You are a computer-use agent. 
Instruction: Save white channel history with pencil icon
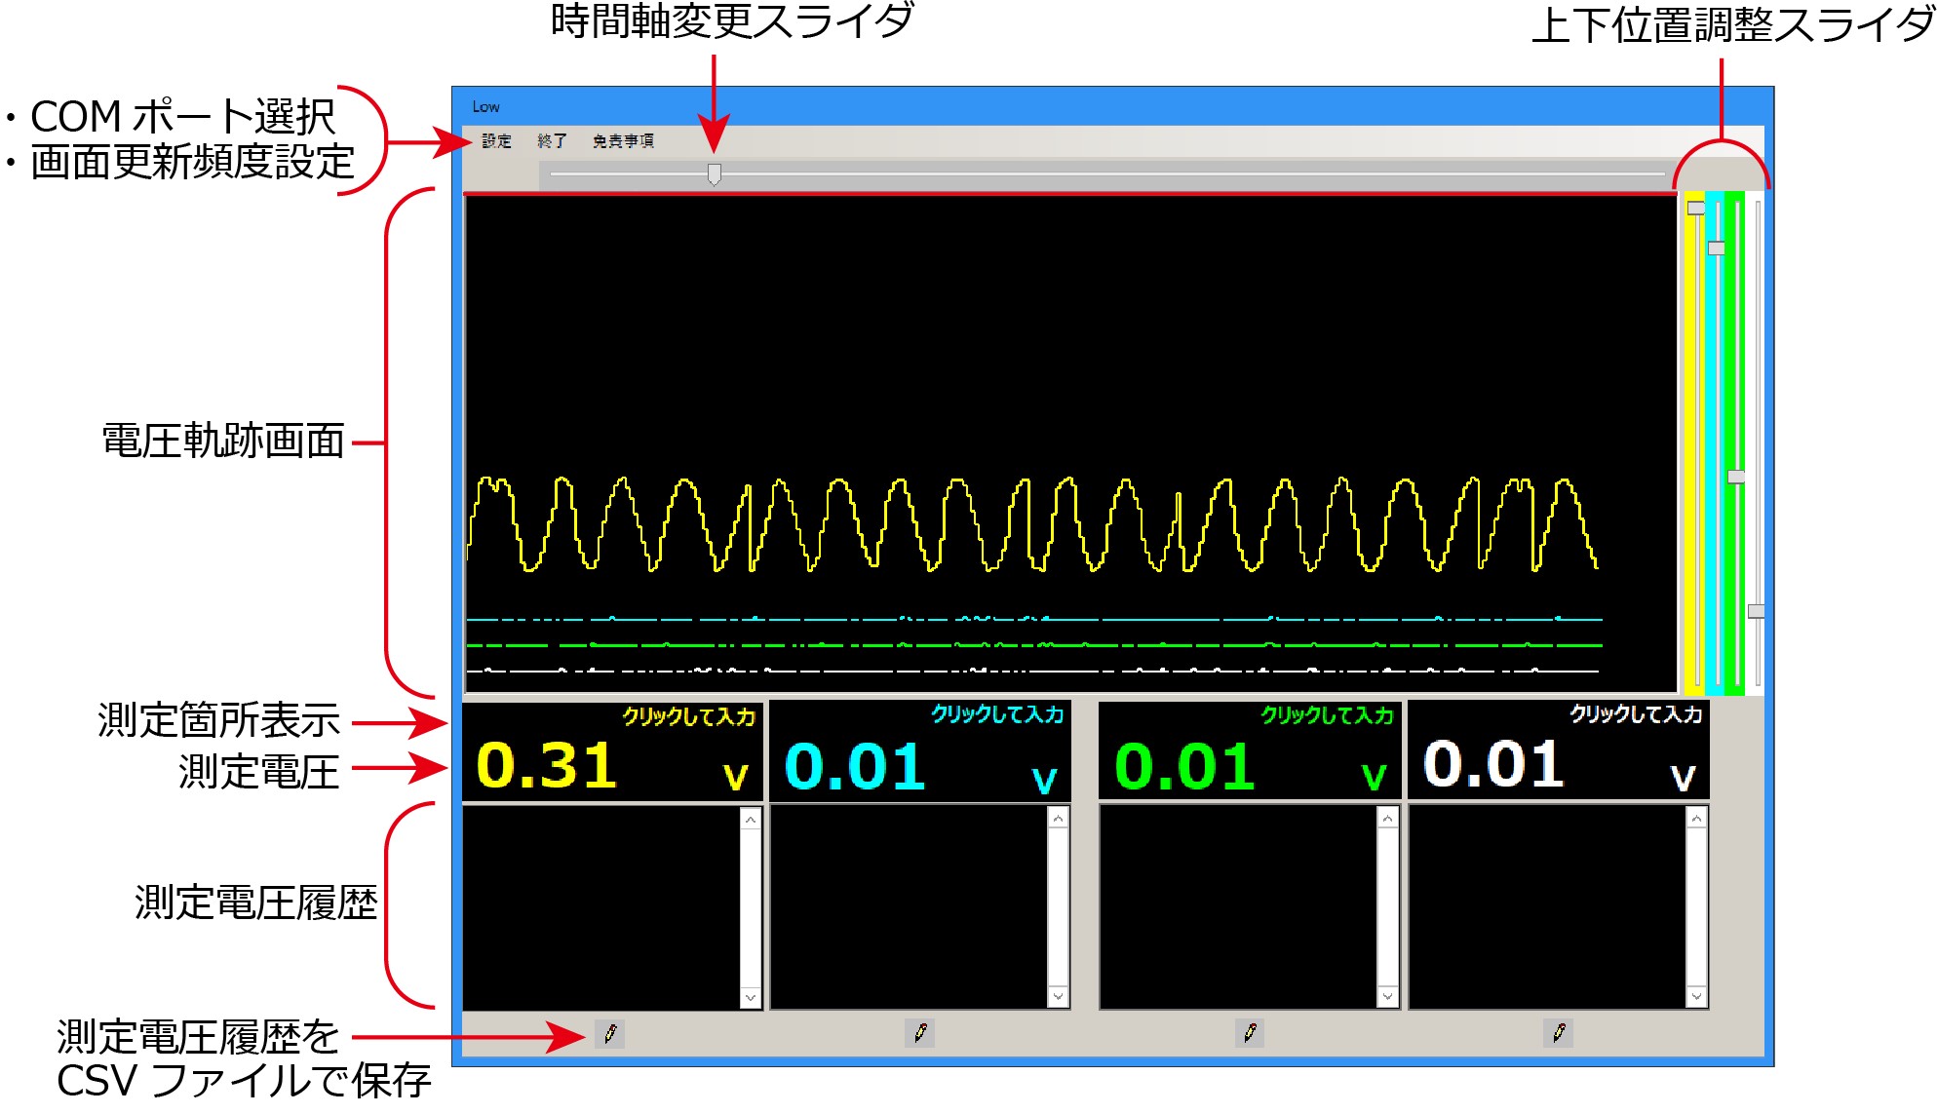pos(1558,1033)
